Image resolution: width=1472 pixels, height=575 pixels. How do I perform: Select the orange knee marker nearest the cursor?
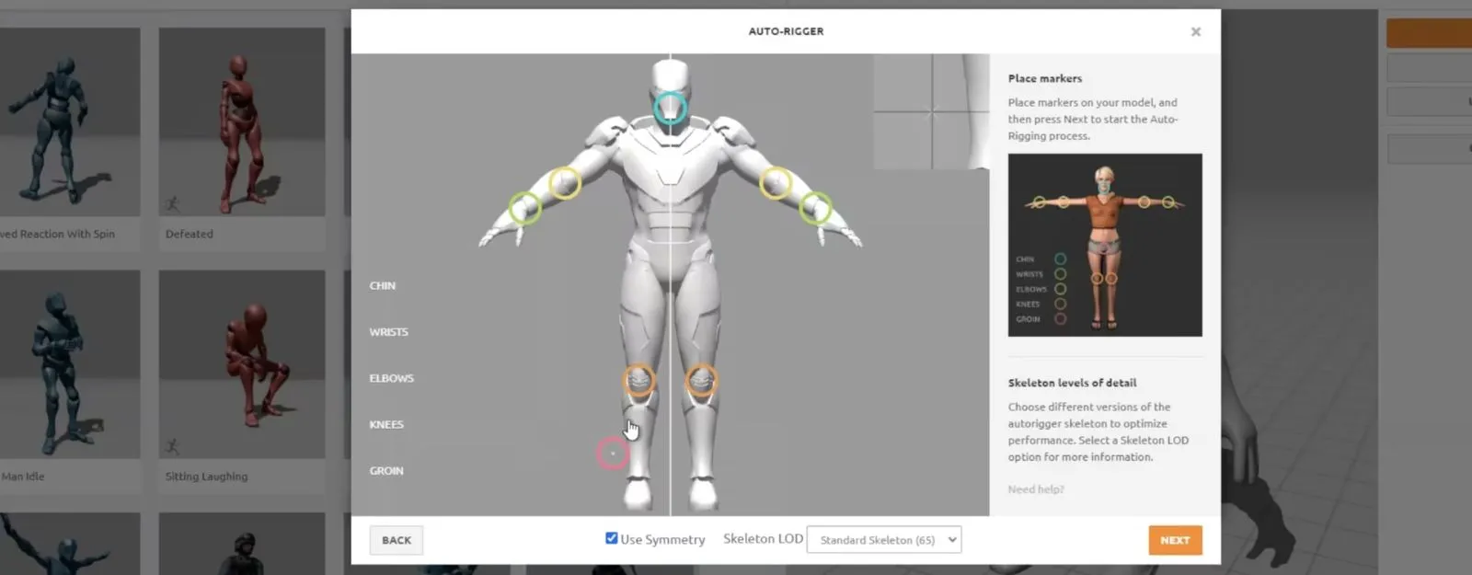click(638, 380)
